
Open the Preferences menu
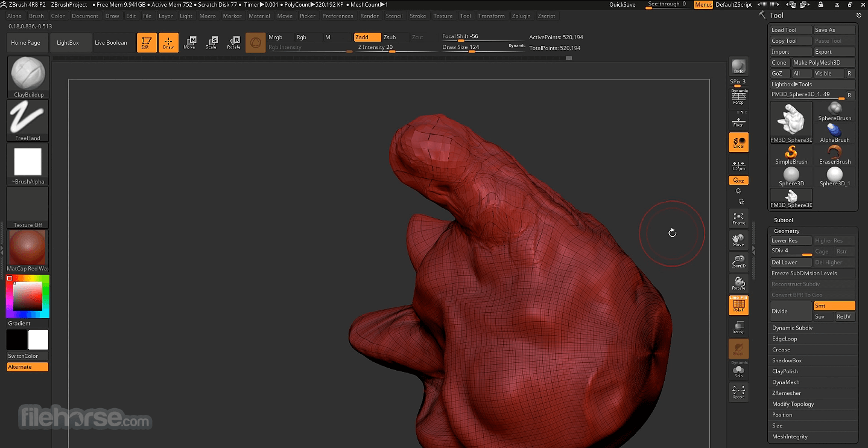338,16
